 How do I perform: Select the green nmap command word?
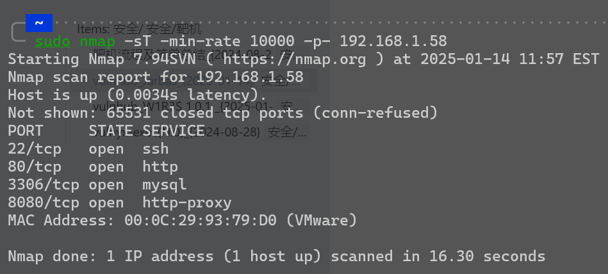[97, 41]
